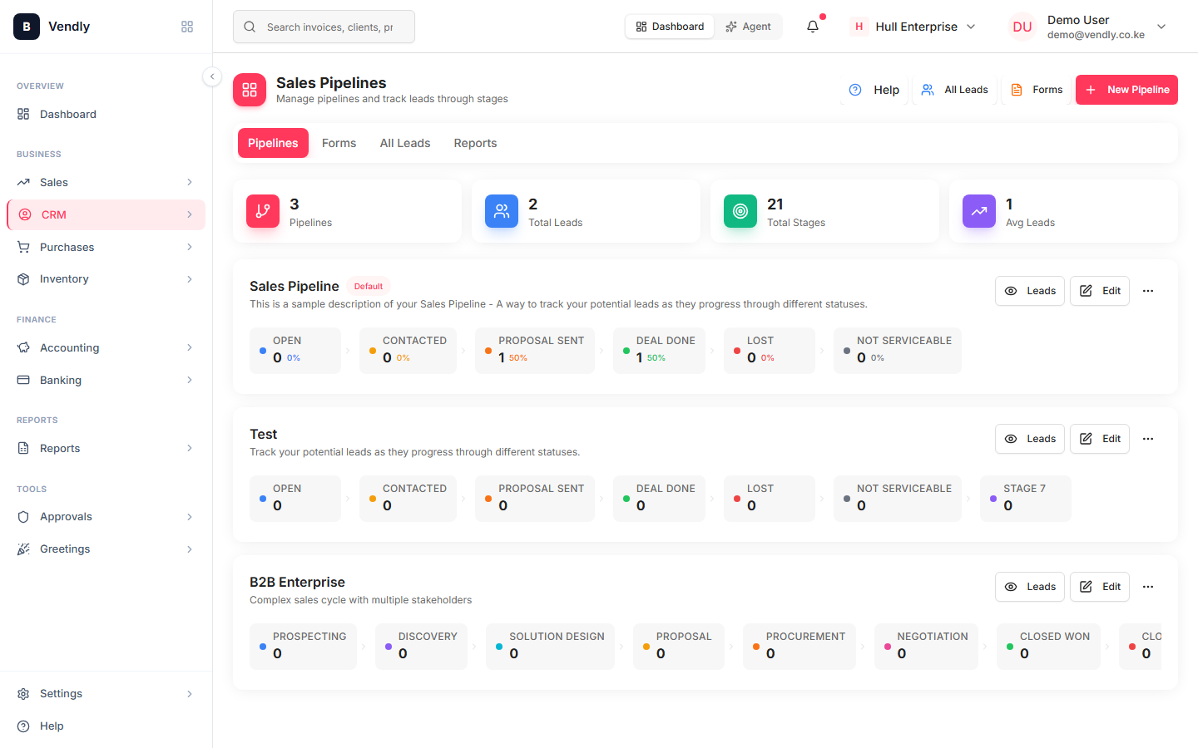Expand the Accounting sidebar menu

point(106,347)
